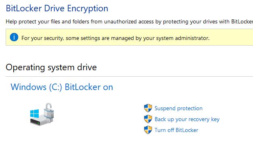Click the Operating system drive heading
This screenshot has height=155, width=253.
(x=51, y=67)
